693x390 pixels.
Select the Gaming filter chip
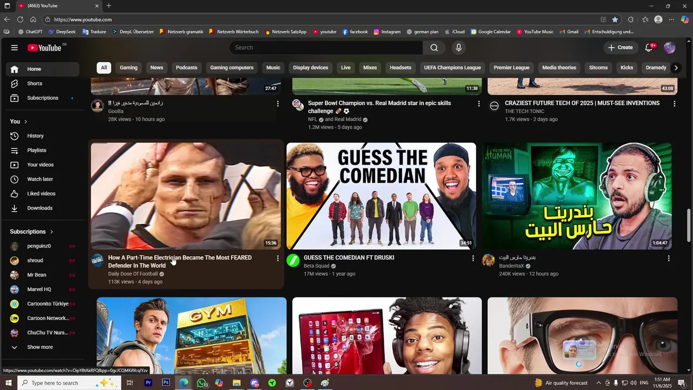[x=129, y=68]
